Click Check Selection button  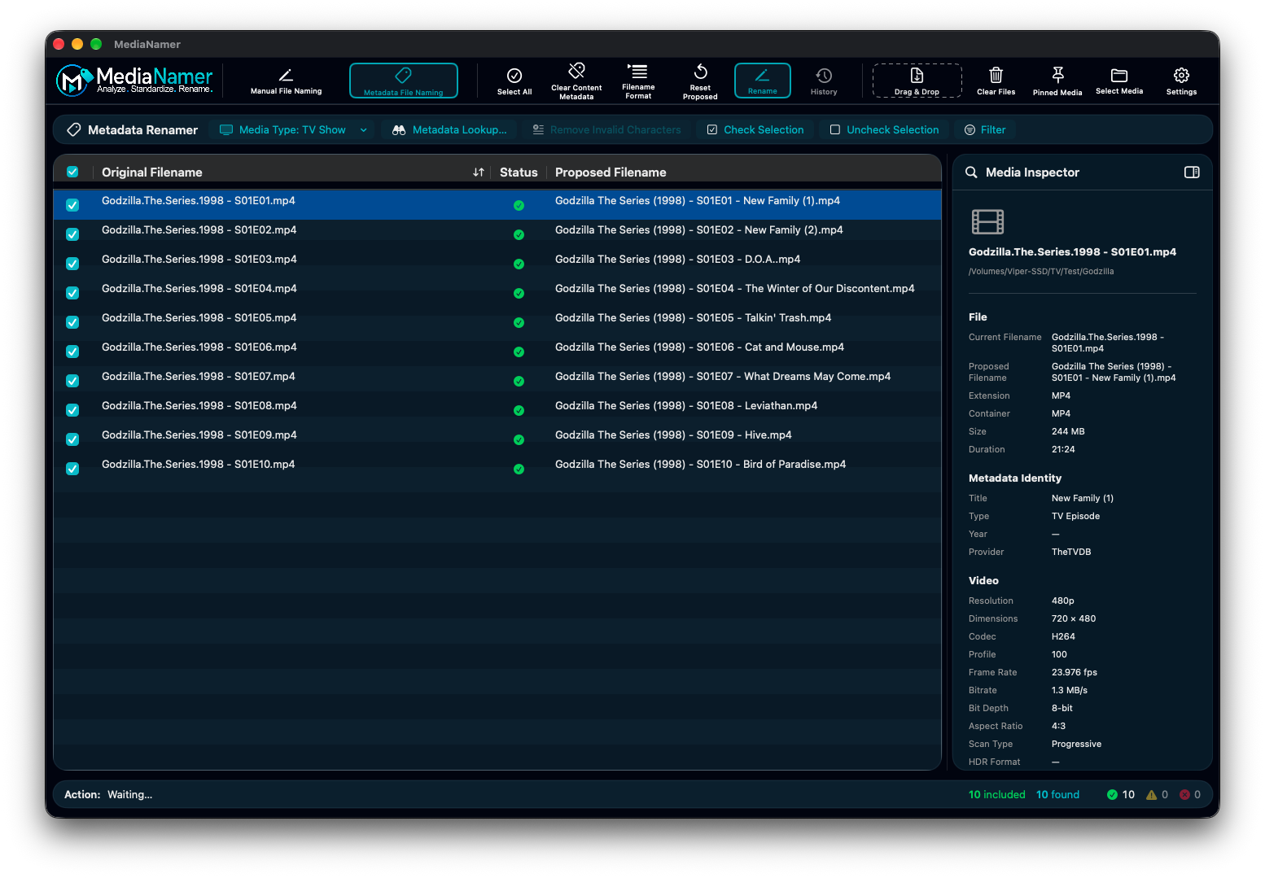click(x=755, y=129)
